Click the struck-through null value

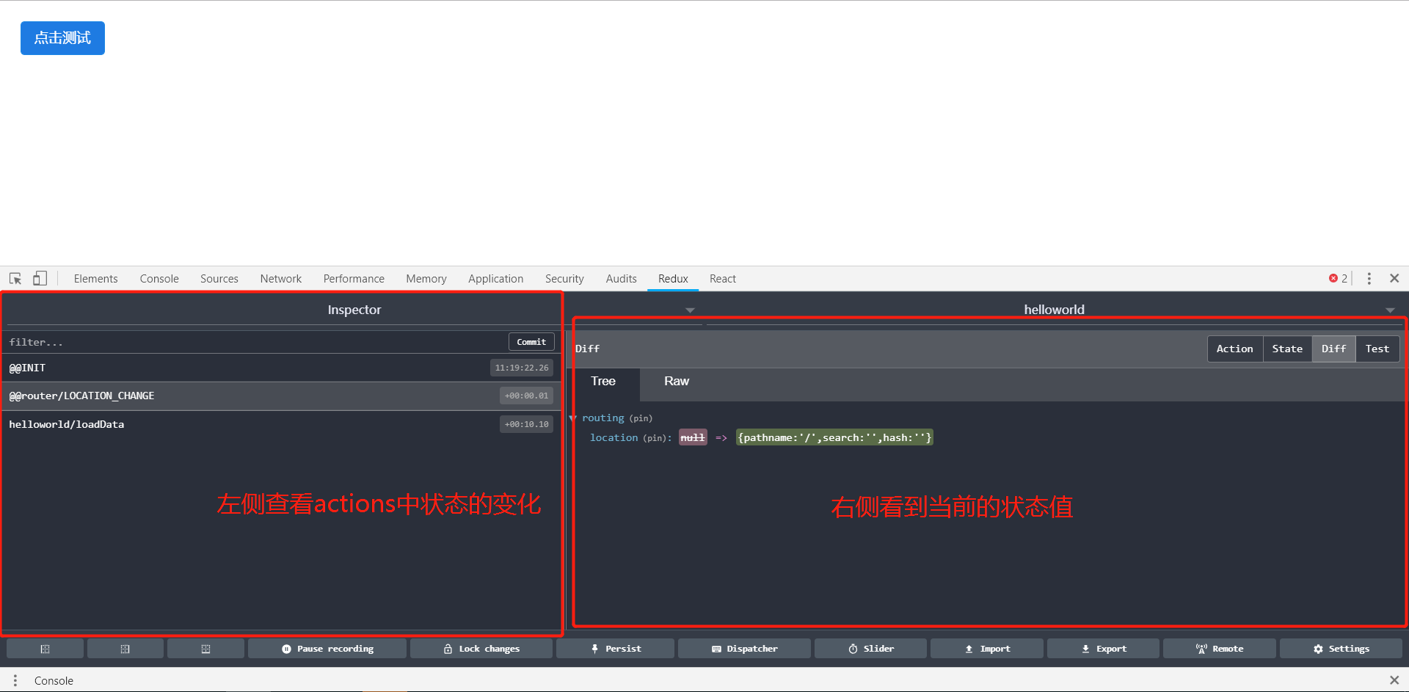click(693, 438)
